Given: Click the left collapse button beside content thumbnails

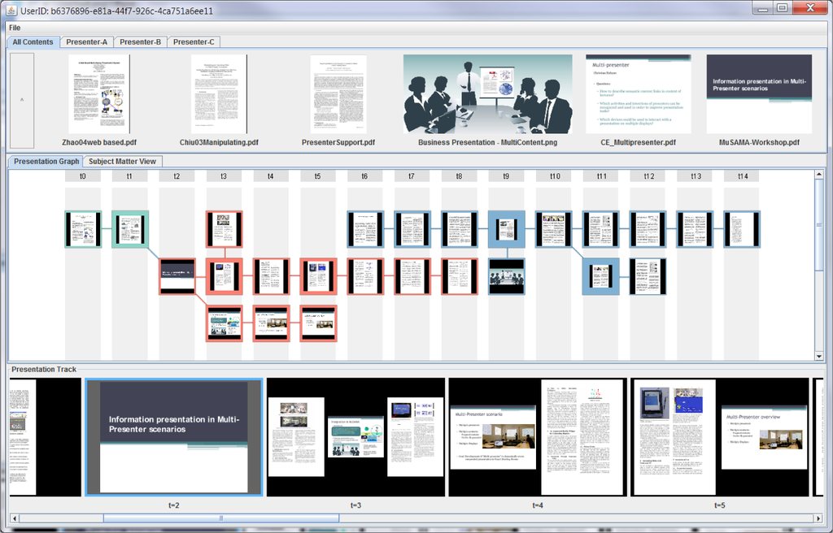Looking at the screenshot, I should pos(22,99).
